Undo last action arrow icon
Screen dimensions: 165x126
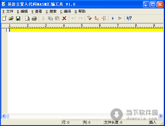tap(74, 18)
